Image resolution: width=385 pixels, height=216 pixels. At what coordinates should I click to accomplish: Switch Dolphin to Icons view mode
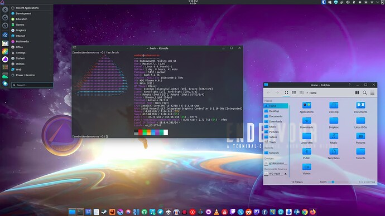click(x=286, y=93)
